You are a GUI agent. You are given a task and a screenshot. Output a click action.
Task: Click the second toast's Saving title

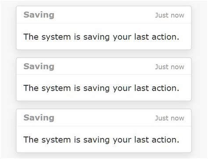[39, 67]
